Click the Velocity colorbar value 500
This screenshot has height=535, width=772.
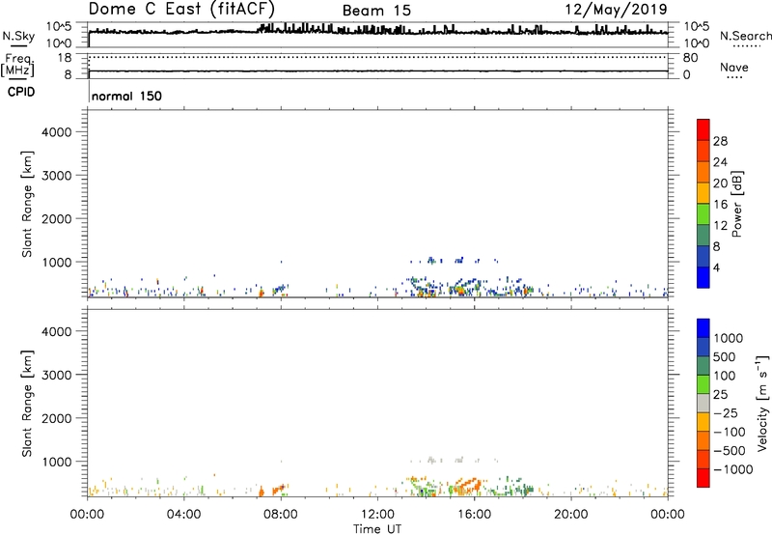click(x=724, y=357)
